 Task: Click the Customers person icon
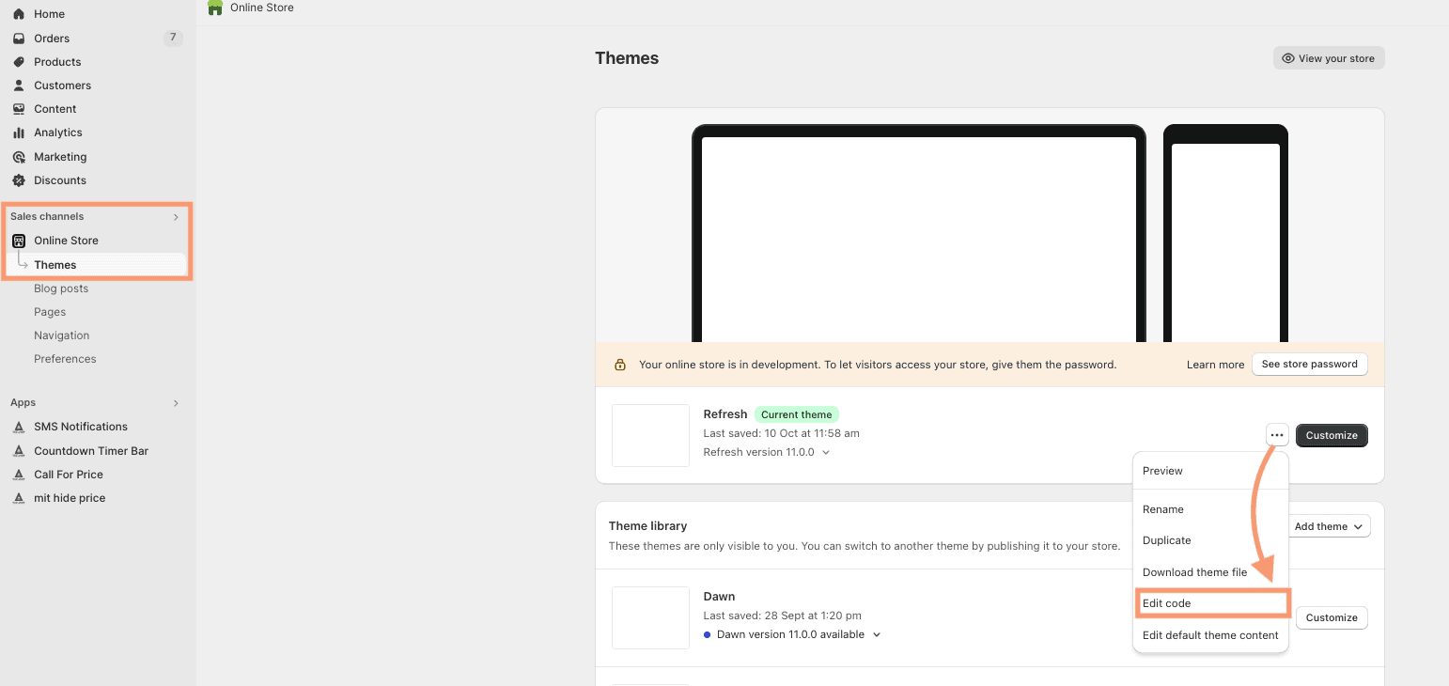tap(19, 86)
